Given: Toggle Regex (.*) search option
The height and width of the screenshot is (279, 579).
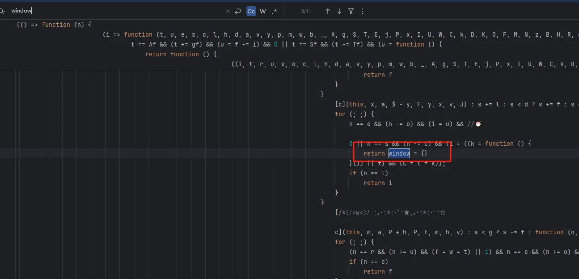Looking at the screenshot, I should click(x=275, y=11).
